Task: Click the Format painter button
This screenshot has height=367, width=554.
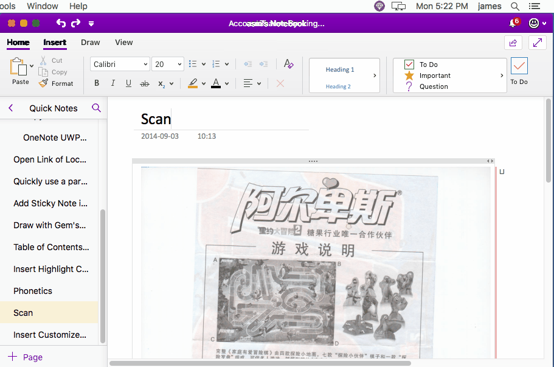Action: tap(56, 83)
